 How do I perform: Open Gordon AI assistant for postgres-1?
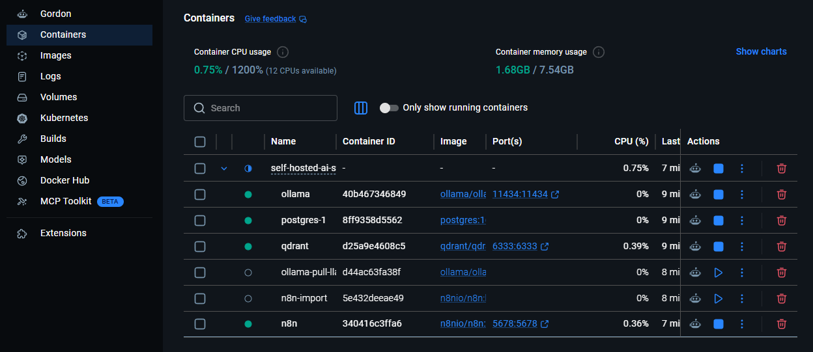[696, 220]
